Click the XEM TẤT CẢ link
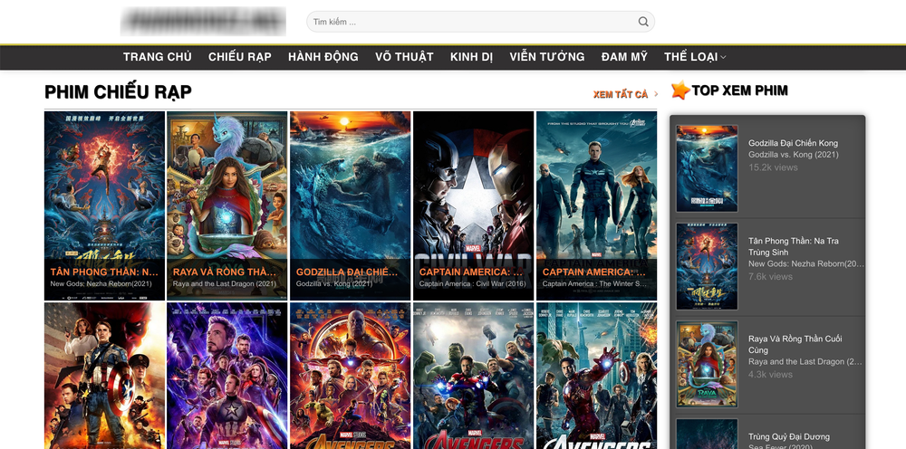Screen dimensions: 906x449 621,94
